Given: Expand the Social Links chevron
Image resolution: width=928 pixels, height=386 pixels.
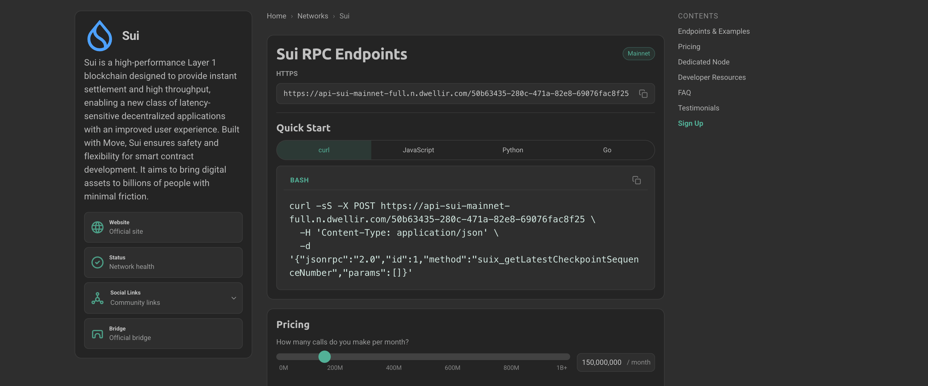Looking at the screenshot, I should point(234,298).
